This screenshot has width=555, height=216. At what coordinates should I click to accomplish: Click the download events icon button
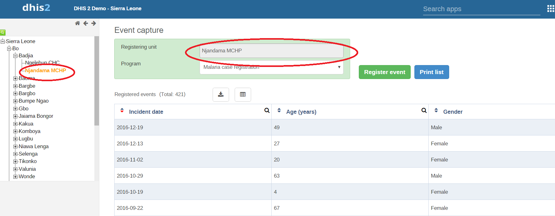pos(221,95)
